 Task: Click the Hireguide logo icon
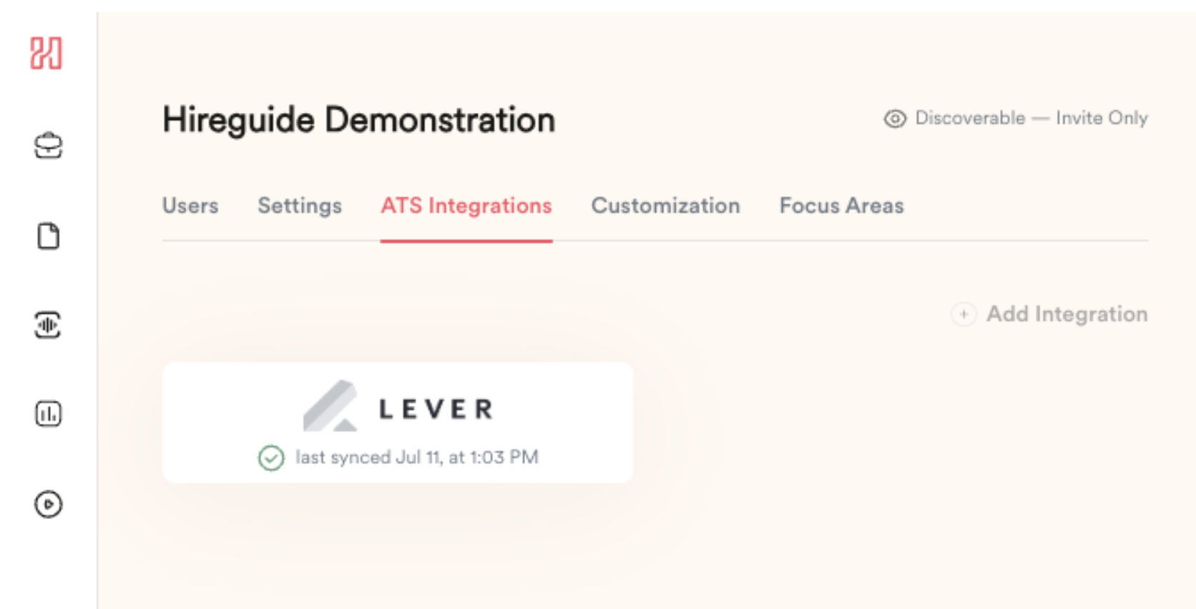[x=46, y=54]
